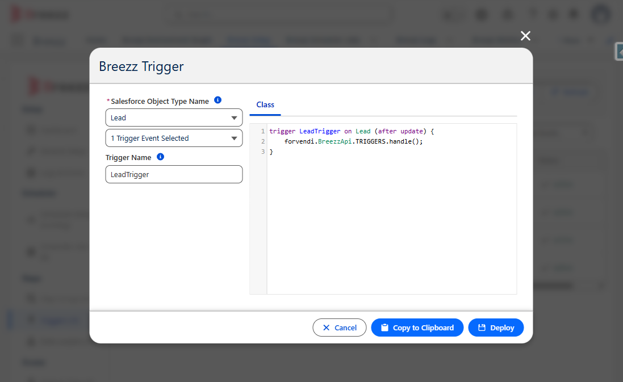The image size is (623, 382).
Task: Click Cancel button
Action: coord(339,328)
